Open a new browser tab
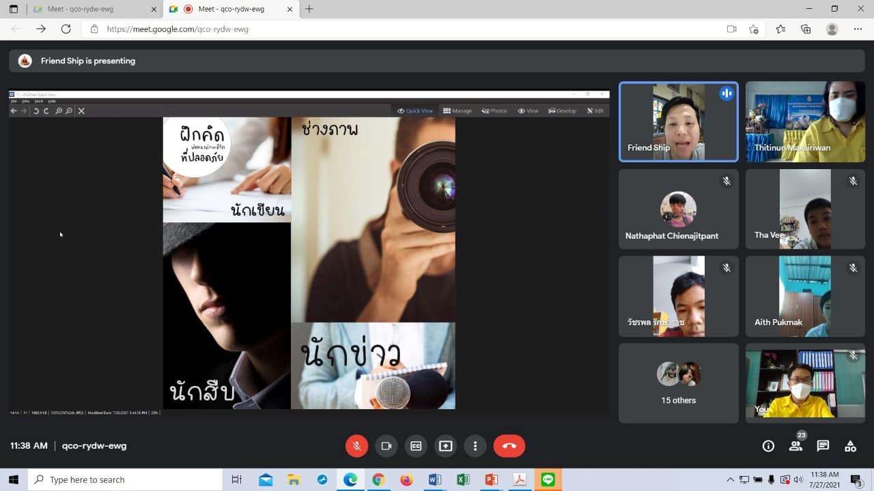 (309, 9)
